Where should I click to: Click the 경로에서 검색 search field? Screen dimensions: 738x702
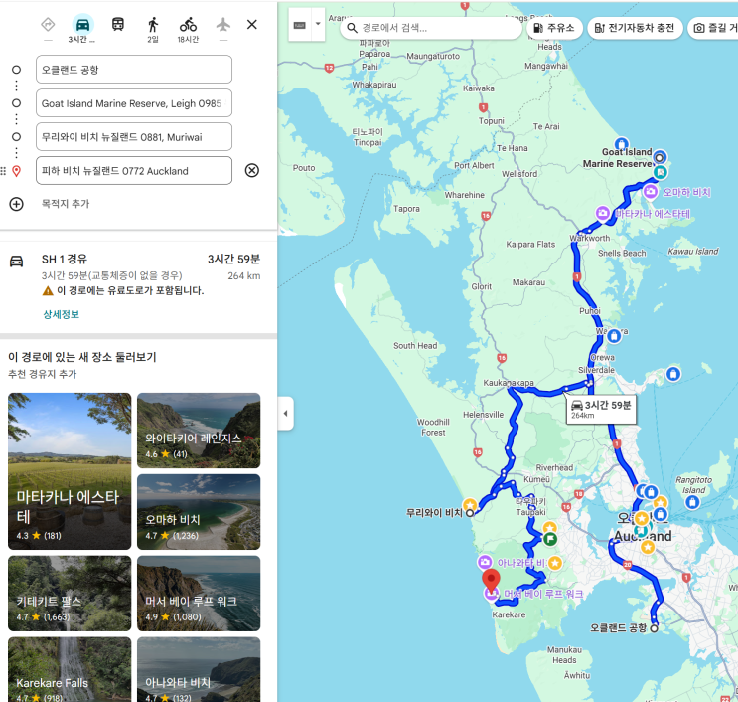tap(431, 28)
